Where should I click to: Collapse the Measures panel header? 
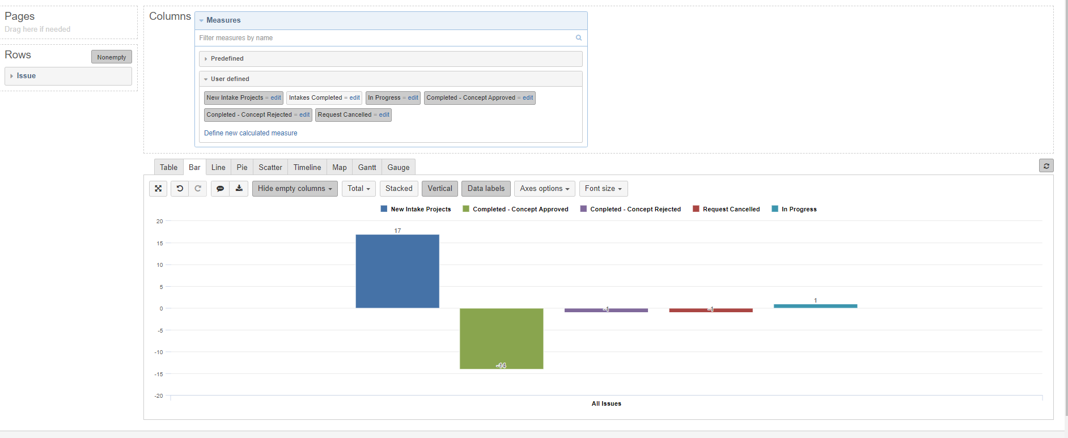[391, 20]
